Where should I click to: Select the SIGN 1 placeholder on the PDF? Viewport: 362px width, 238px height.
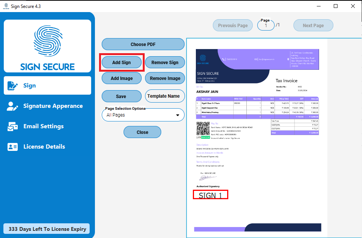click(x=211, y=195)
